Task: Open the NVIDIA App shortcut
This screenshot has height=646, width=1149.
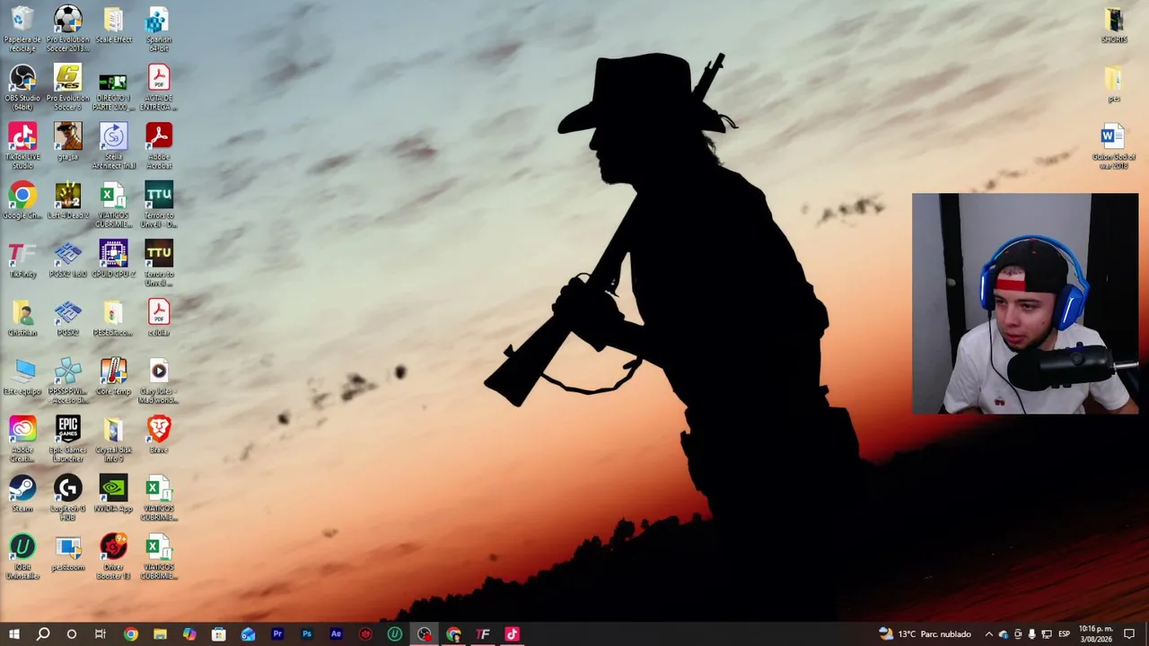Action: 113,493
